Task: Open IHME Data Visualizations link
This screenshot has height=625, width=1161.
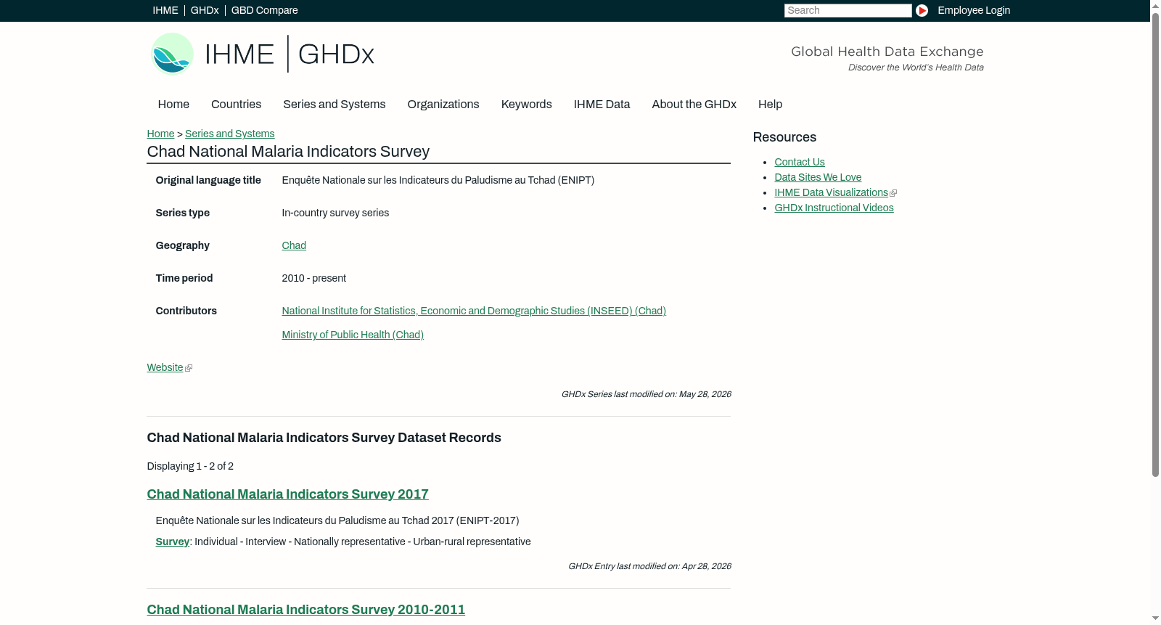Action: (831, 192)
